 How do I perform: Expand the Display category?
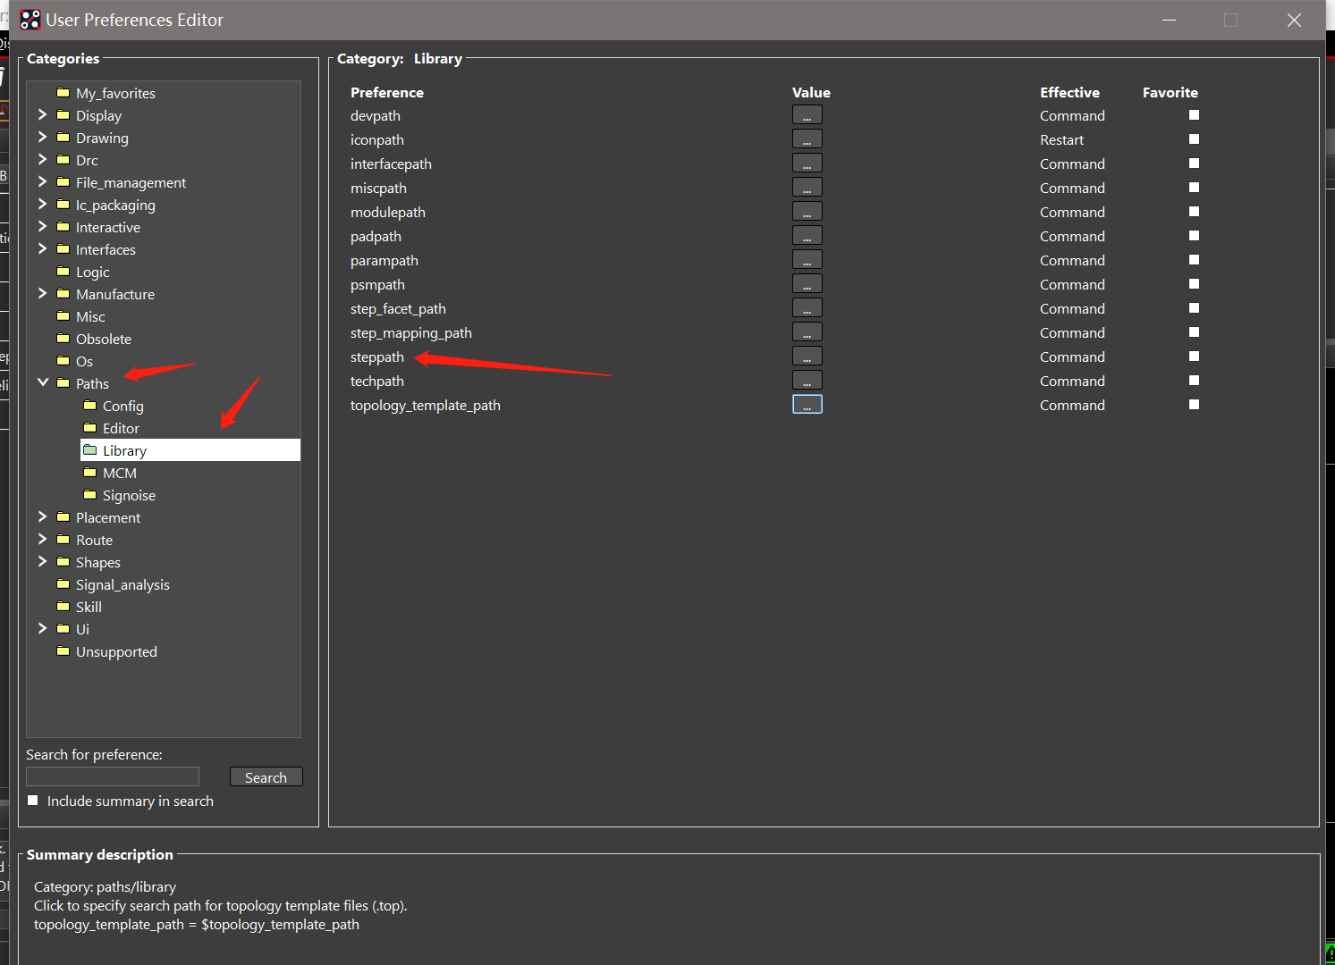(x=42, y=114)
